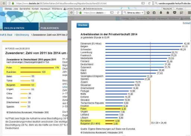Image resolution: width=191 pixels, height=136 pixels.
Task: Reload the front destatis window
Action: click(x=118, y=13)
